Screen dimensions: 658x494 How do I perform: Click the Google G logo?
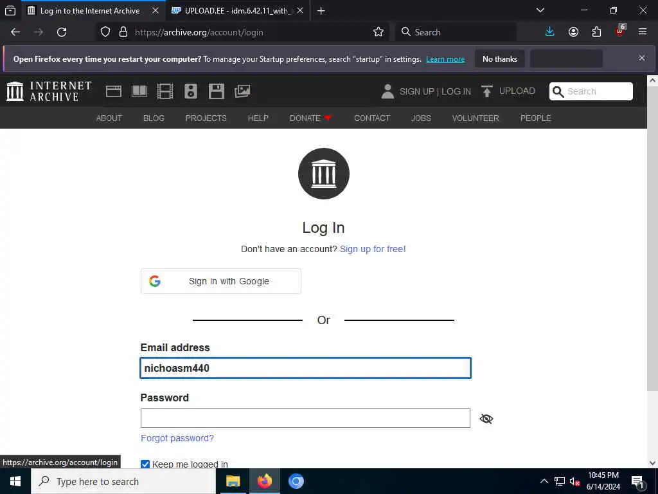point(155,281)
